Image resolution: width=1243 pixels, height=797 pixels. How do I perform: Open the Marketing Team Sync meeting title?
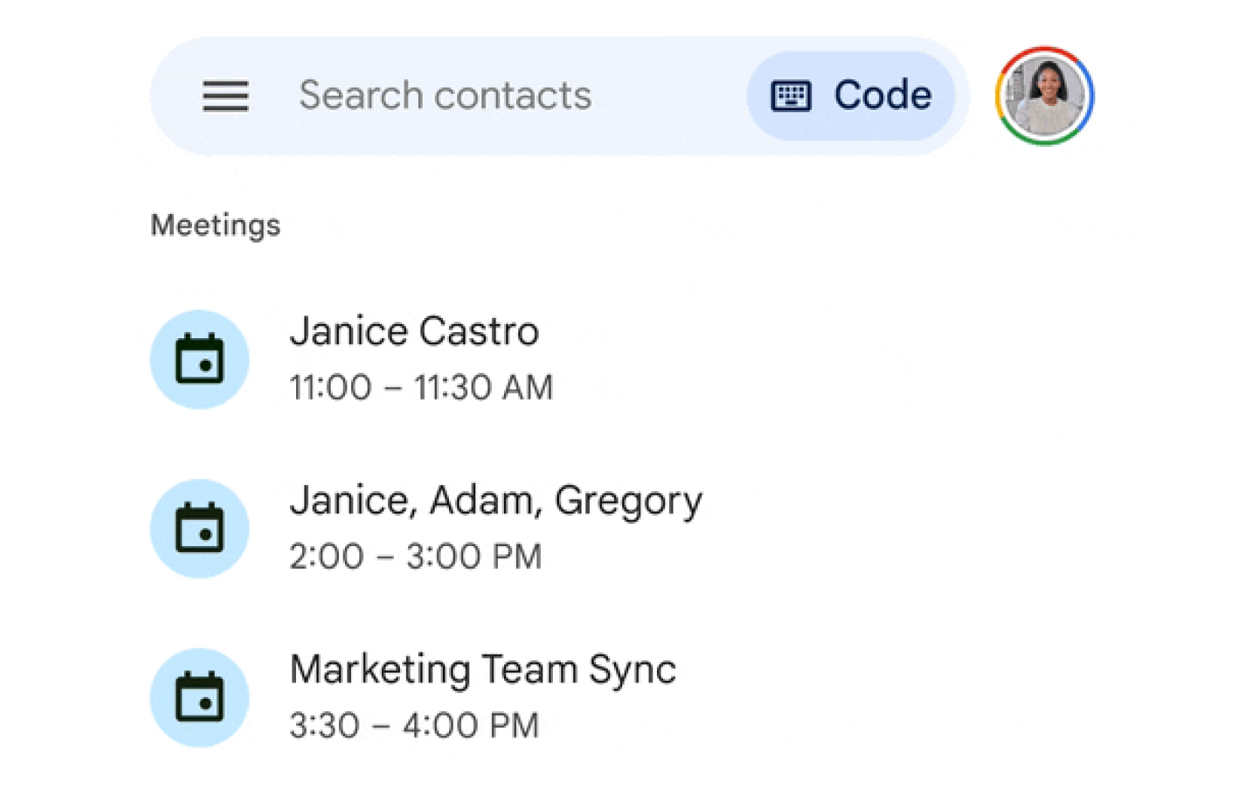[483, 670]
